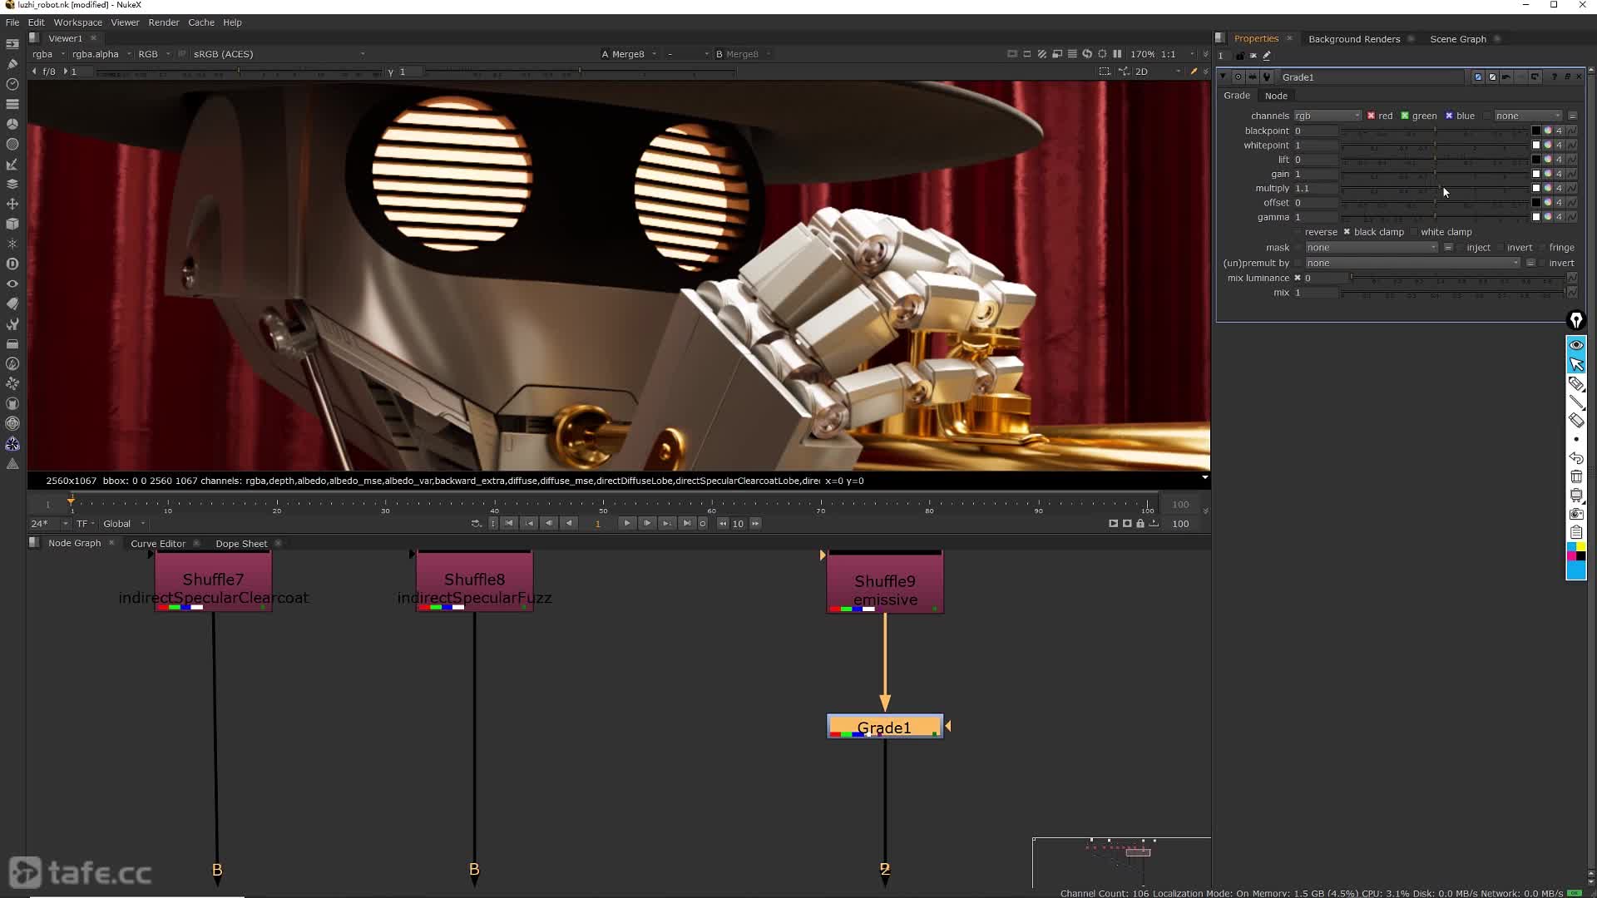Open the Transform nodes cross-arrows icon
Screen dimensions: 1597x898
[x=12, y=204]
